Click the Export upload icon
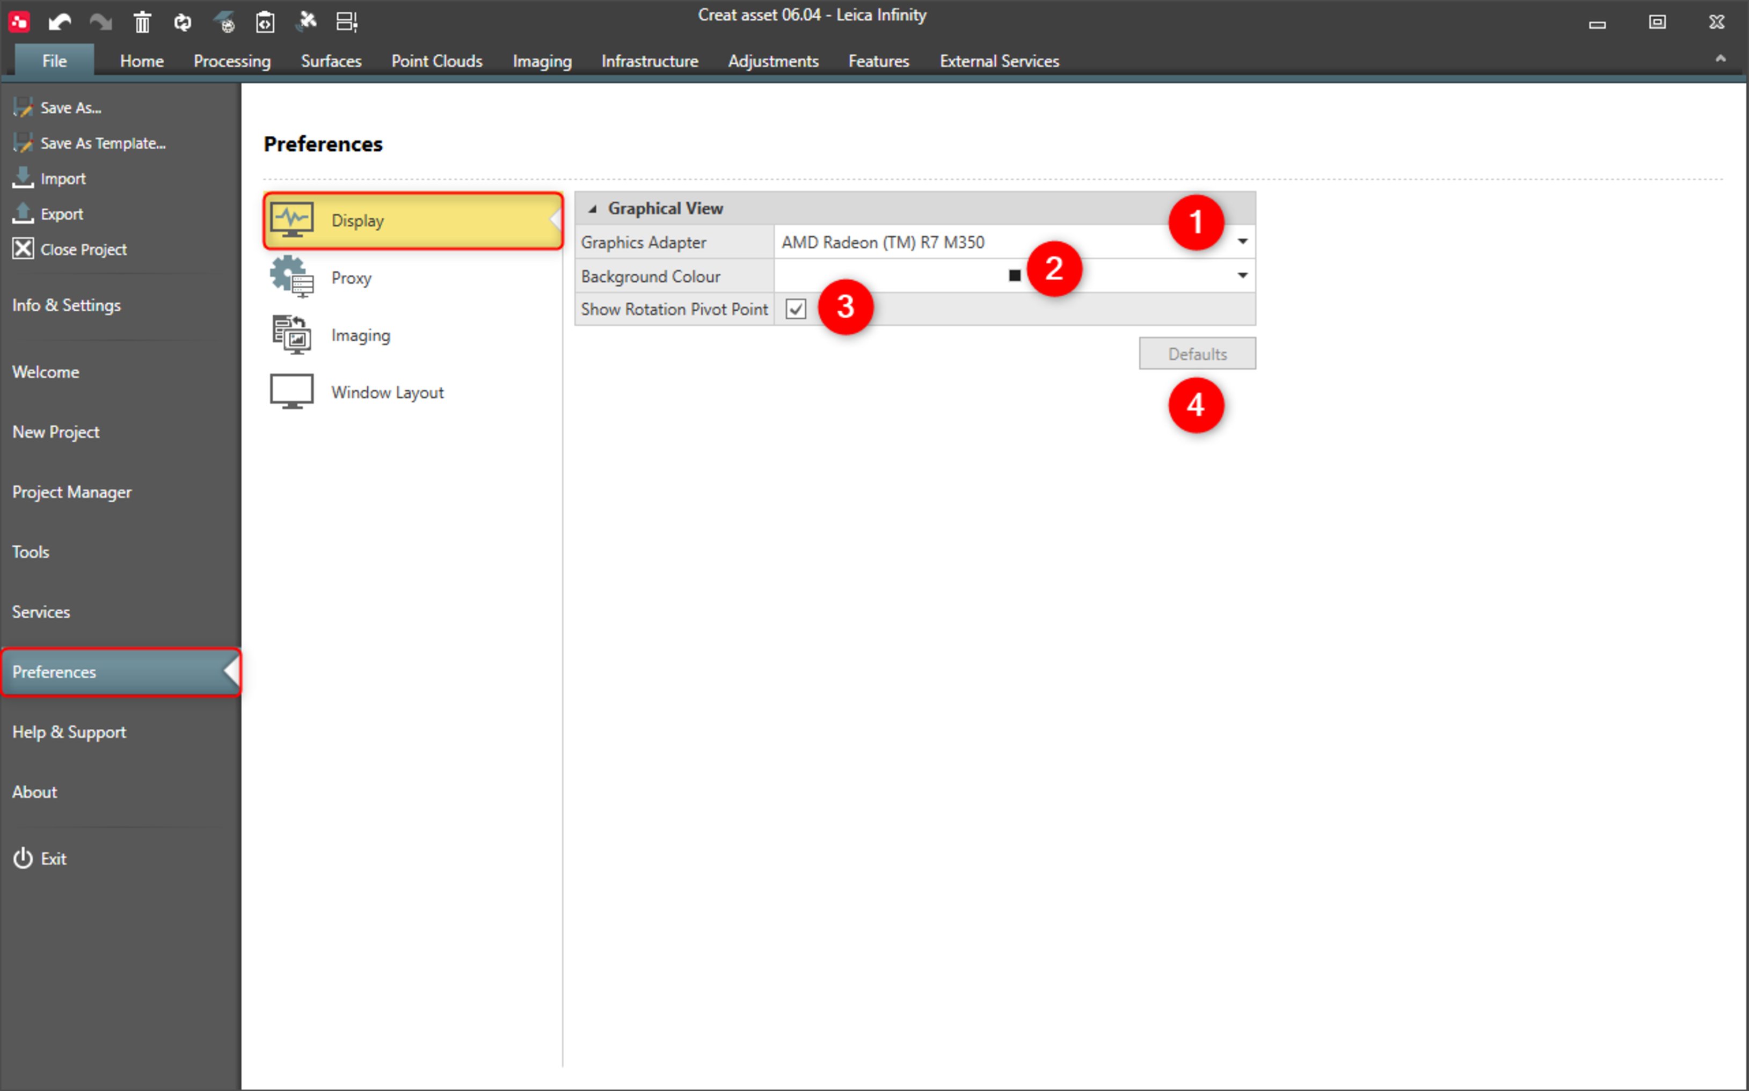The height and width of the screenshot is (1091, 1749). (x=23, y=213)
